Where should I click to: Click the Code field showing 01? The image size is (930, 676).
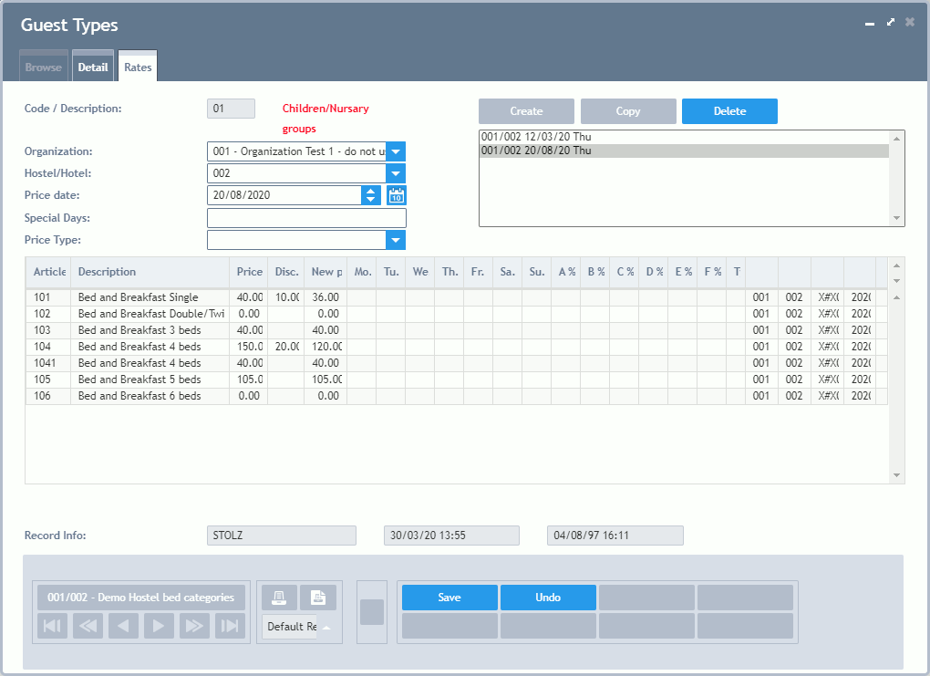pyautogui.click(x=231, y=109)
